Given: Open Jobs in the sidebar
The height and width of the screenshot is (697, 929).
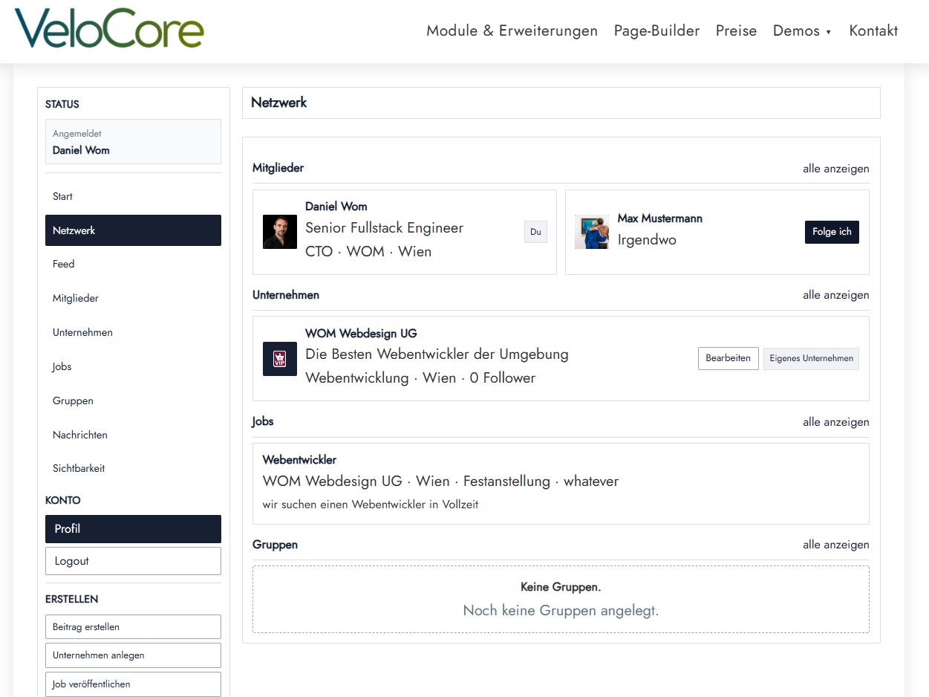Looking at the screenshot, I should coord(133,366).
